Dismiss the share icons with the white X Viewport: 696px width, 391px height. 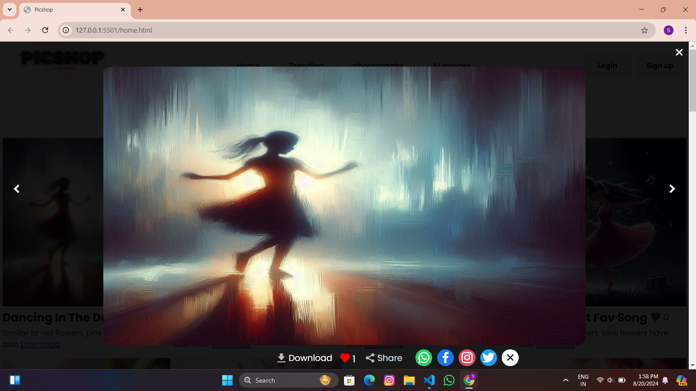[x=510, y=358]
